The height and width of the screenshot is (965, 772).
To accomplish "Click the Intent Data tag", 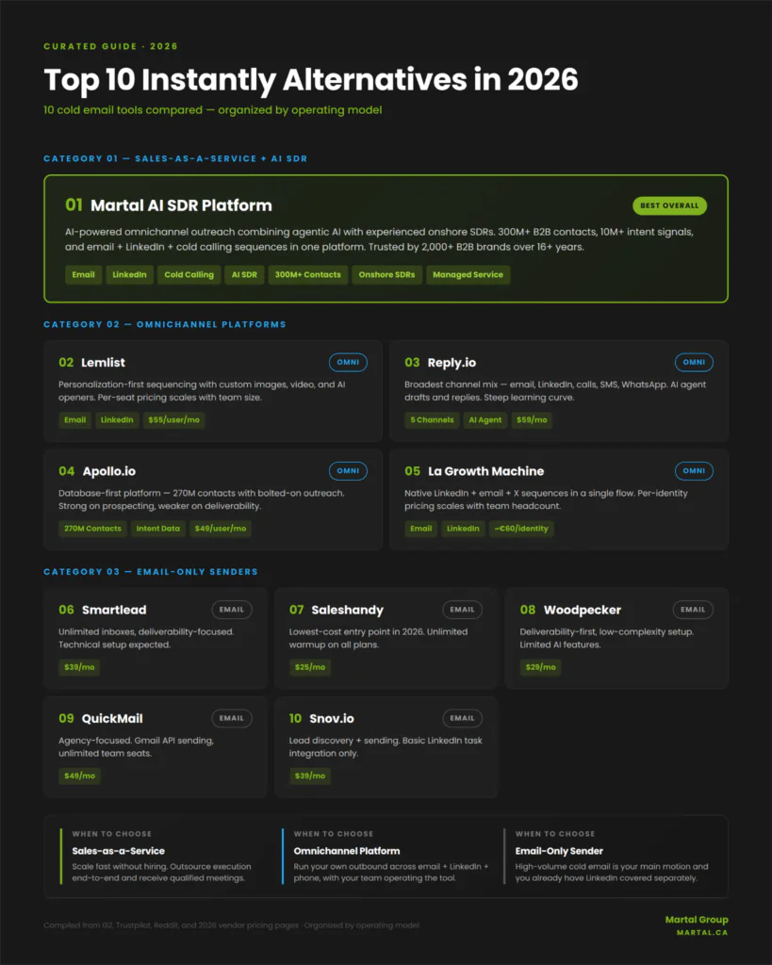I will click(158, 528).
